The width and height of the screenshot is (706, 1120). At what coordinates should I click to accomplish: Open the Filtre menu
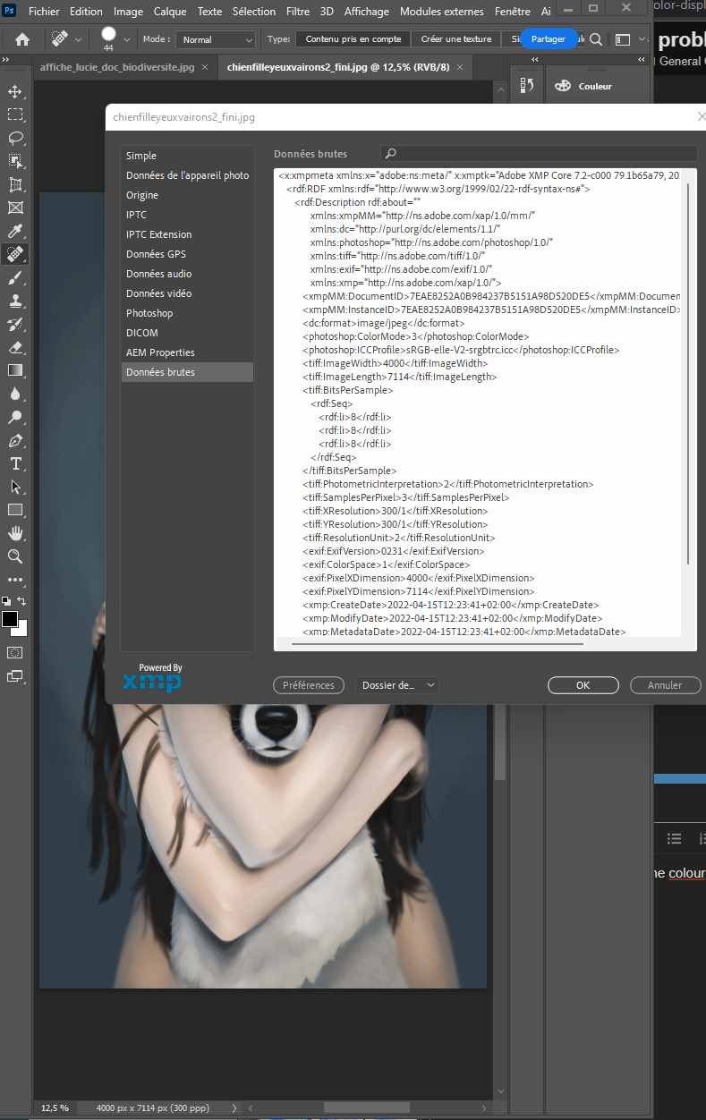(298, 12)
